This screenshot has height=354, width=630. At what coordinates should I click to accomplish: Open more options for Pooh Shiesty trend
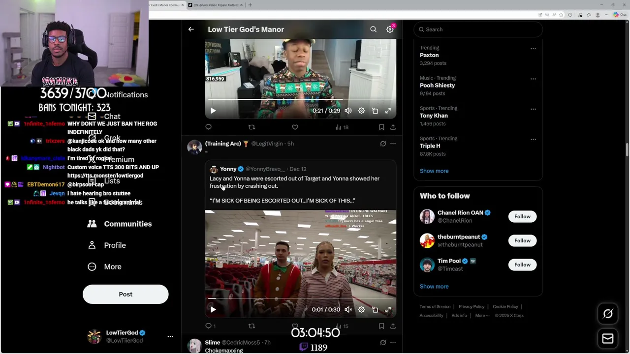pos(533,79)
